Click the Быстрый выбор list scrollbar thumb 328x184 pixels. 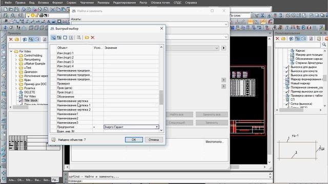(161, 97)
